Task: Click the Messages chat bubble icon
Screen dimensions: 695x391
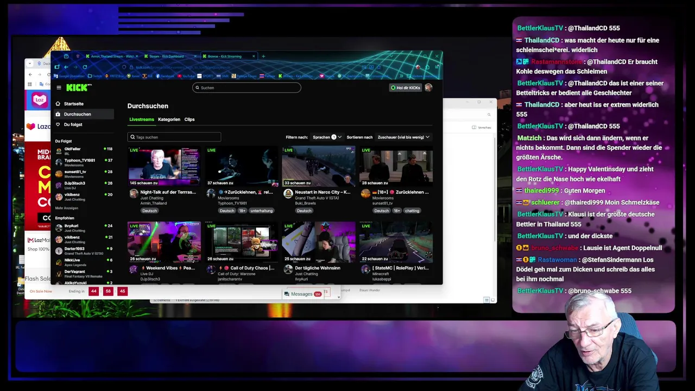Action: (x=287, y=294)
